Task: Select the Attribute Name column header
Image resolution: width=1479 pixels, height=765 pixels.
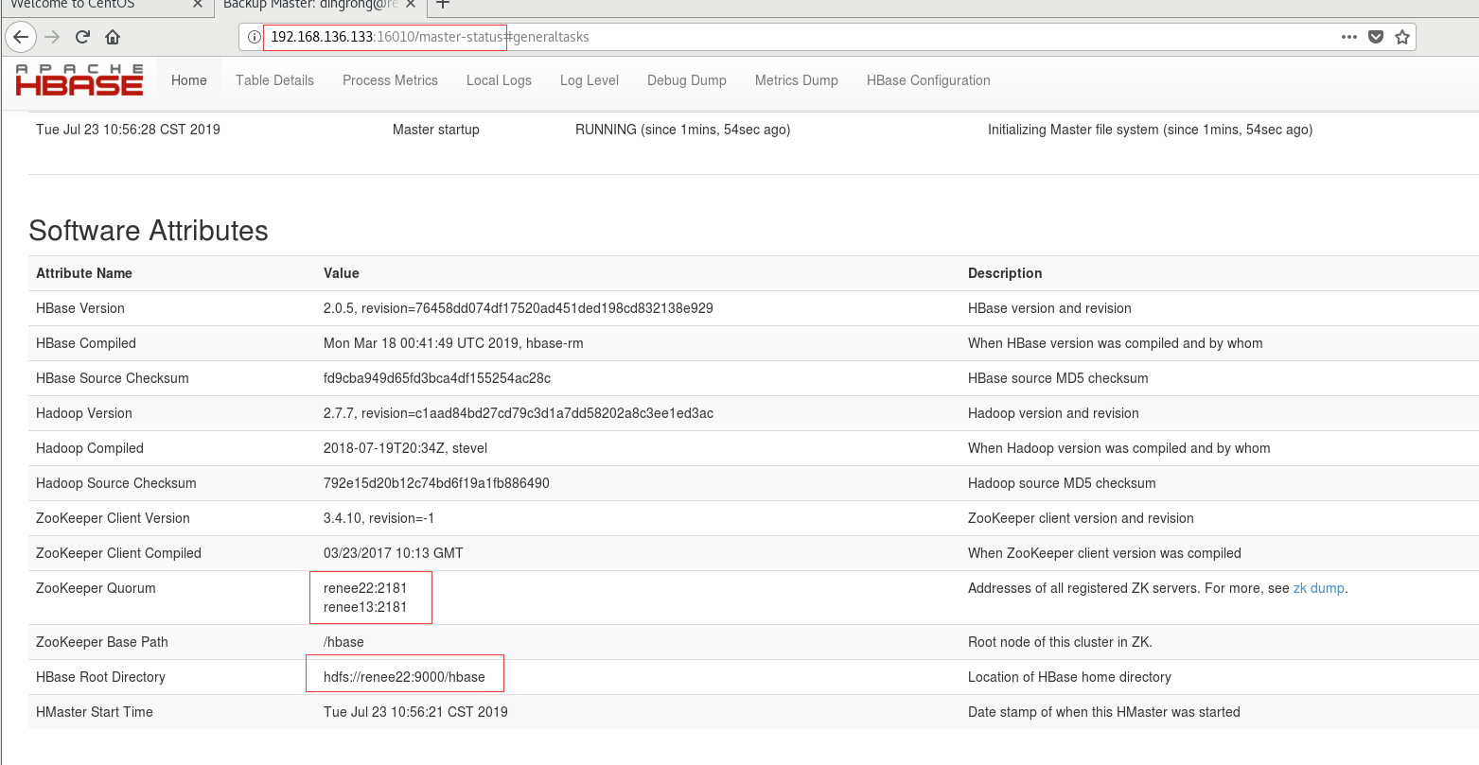Action: pos(84,273)
